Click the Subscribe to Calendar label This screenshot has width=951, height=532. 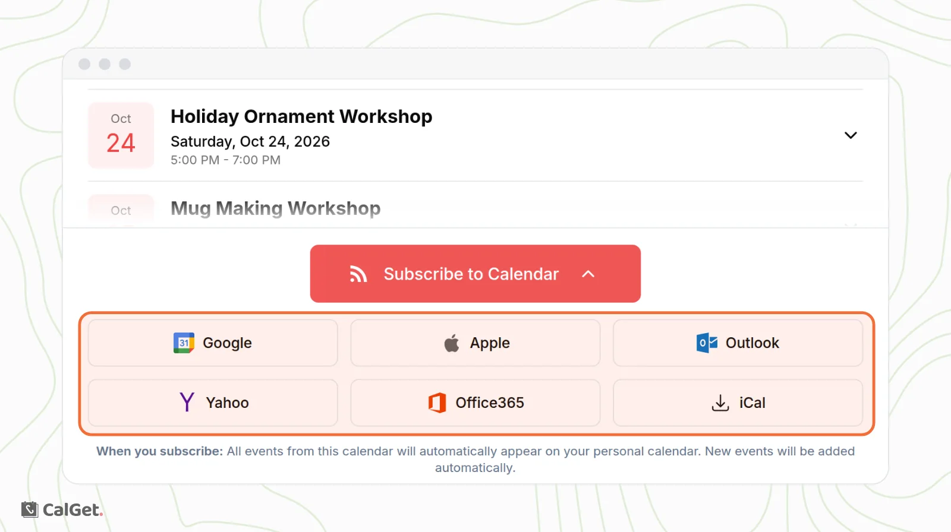click(471, 274)
